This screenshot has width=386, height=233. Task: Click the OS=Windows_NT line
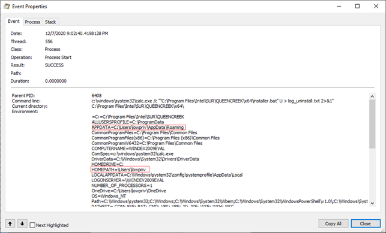pos(109,196)
